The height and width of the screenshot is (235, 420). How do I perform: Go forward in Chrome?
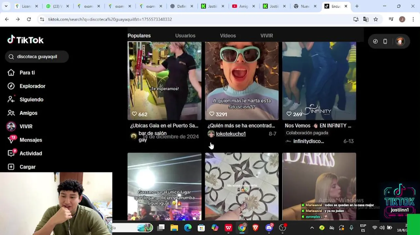[x=18, y=19]
